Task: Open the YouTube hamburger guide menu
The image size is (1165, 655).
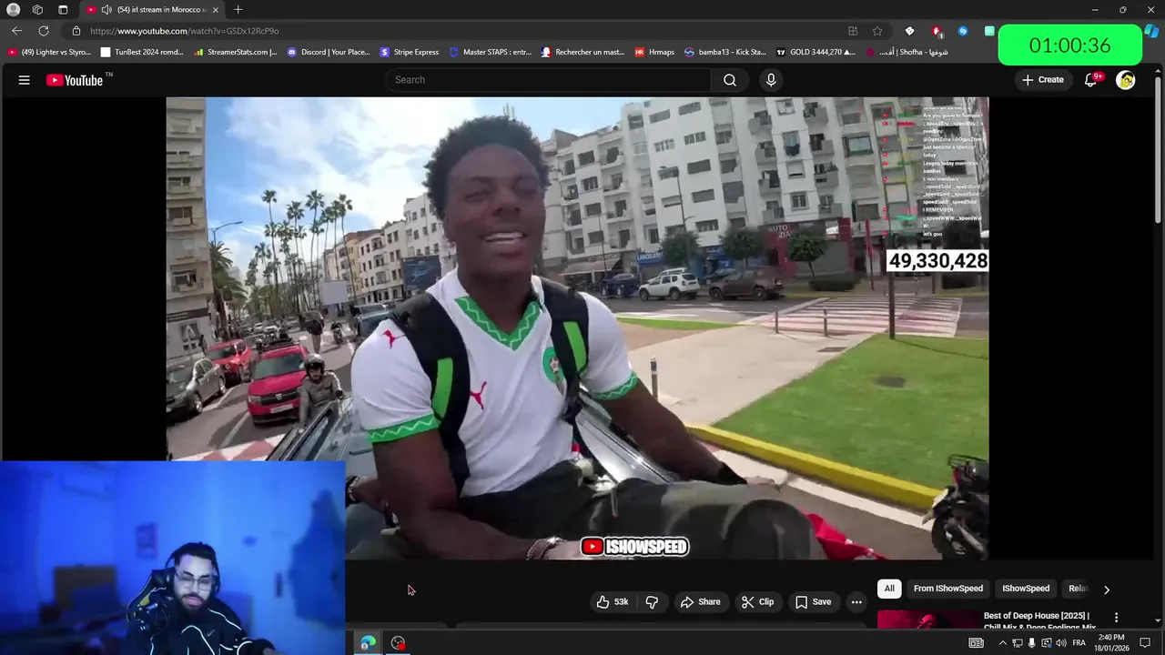Action: click(x=25, y=80)
